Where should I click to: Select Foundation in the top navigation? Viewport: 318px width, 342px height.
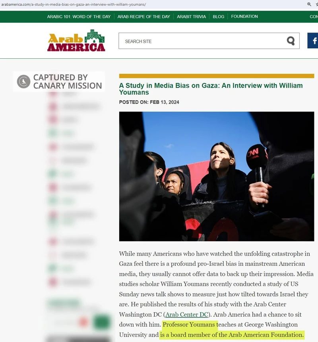point(244,17)
